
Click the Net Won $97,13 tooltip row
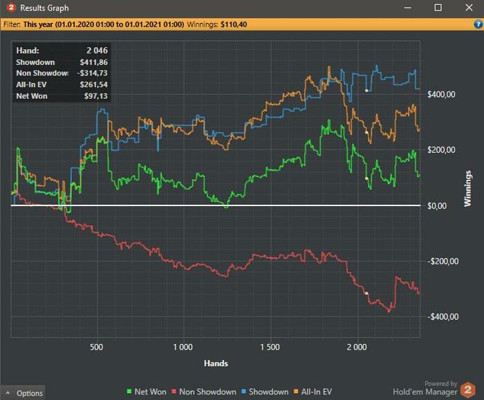(x=62, y=96)
